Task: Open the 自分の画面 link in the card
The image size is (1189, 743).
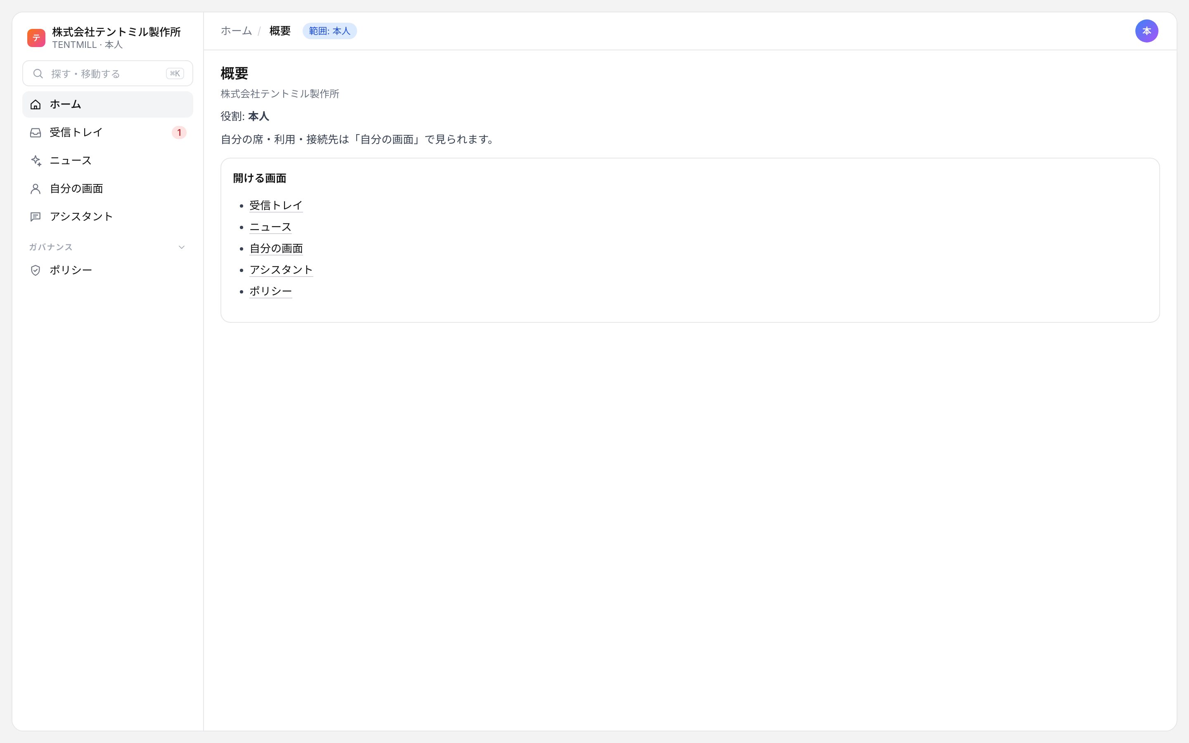Action: (276, 248)
